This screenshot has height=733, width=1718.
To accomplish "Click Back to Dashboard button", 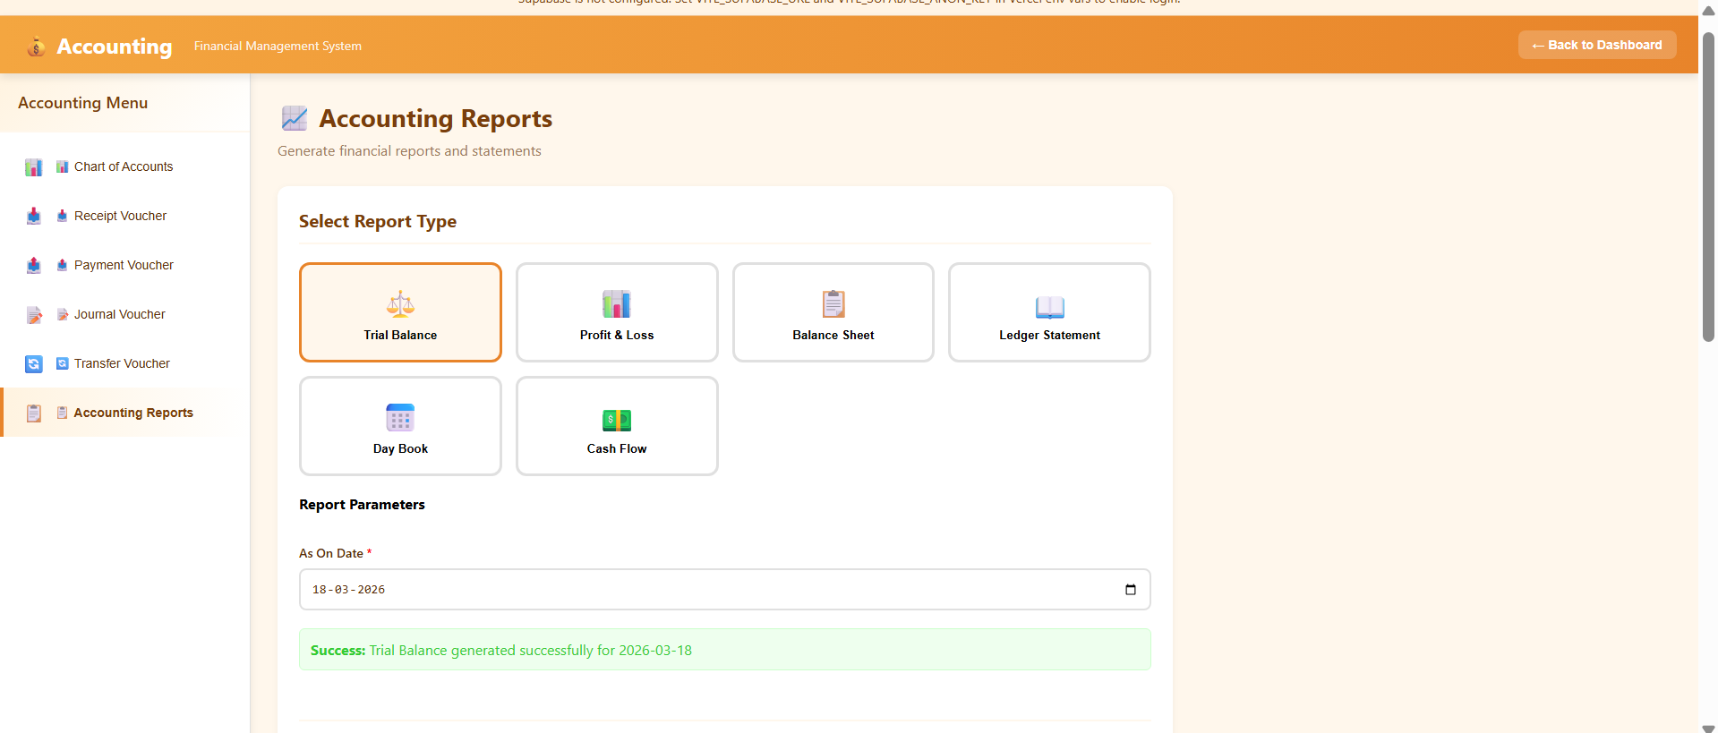I will [1596, 46].
